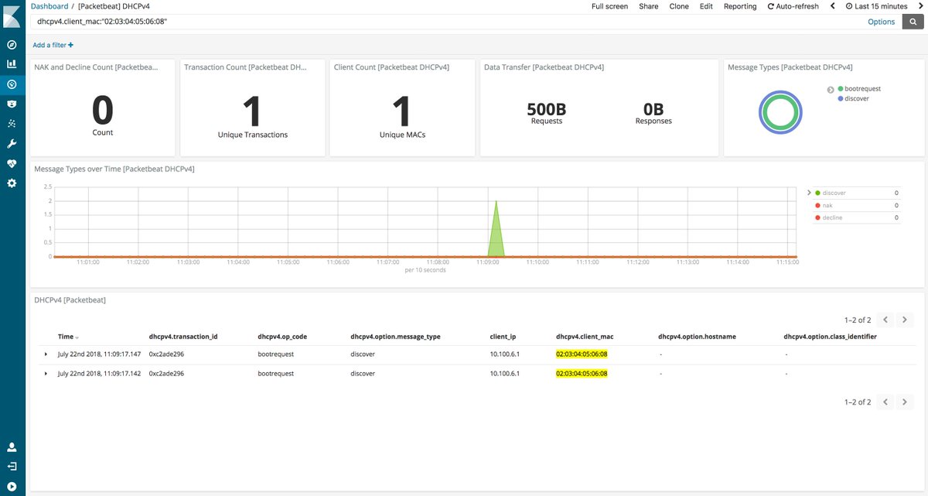Click dhcpv4.option.class_identifier column header
Screen dimensions: 928x496
(x=830, y=337)
